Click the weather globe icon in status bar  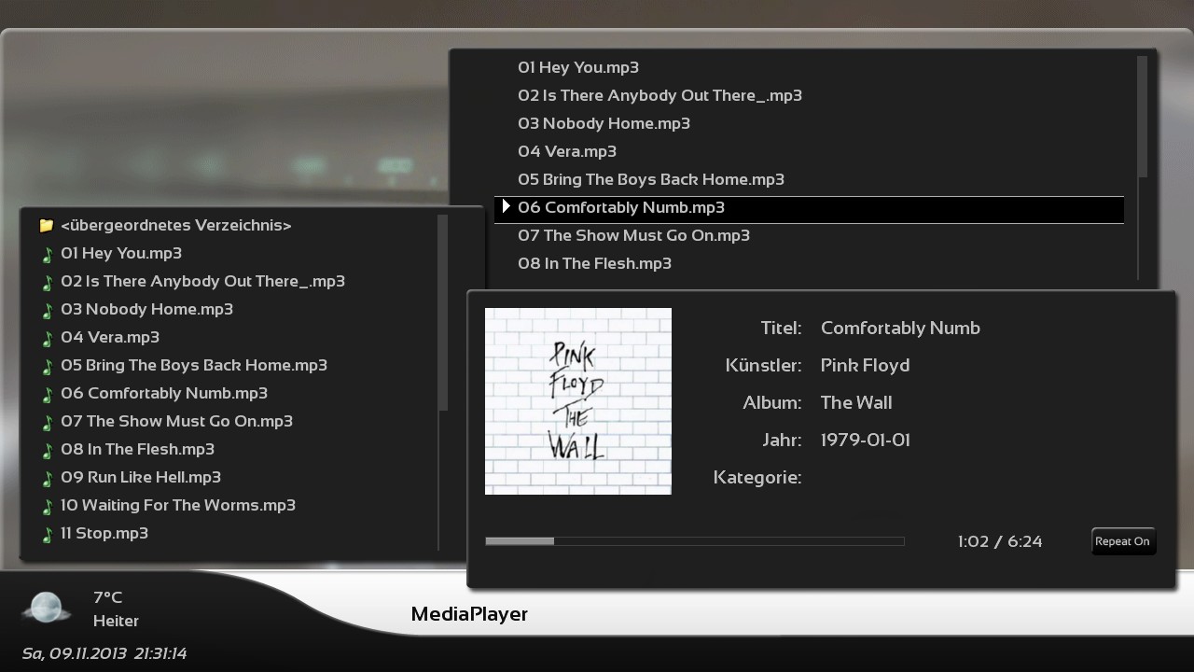pyautogui.click(x=46, y=608)
